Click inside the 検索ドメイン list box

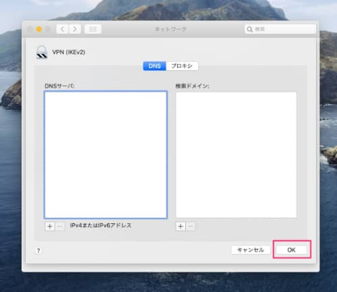click(x=236, y=154)
